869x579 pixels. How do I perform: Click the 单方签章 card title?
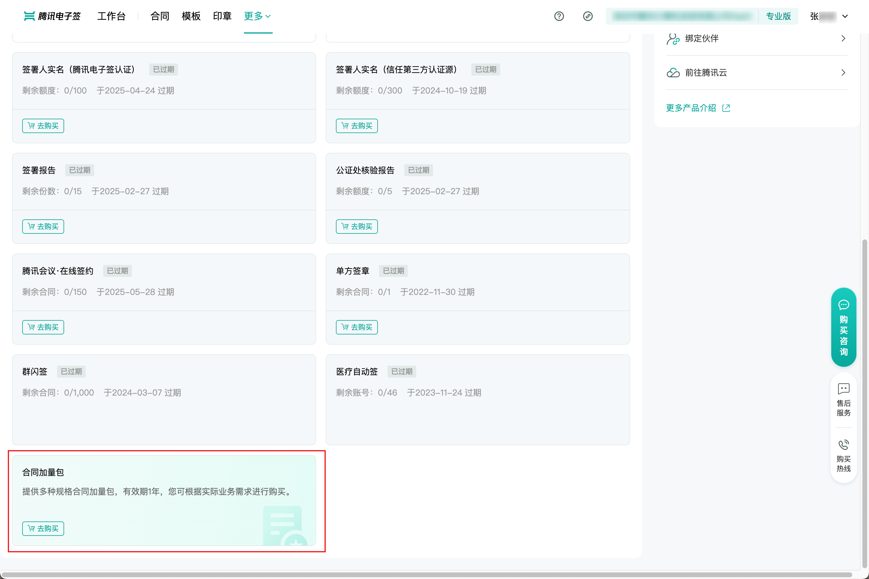click(353, 271)
